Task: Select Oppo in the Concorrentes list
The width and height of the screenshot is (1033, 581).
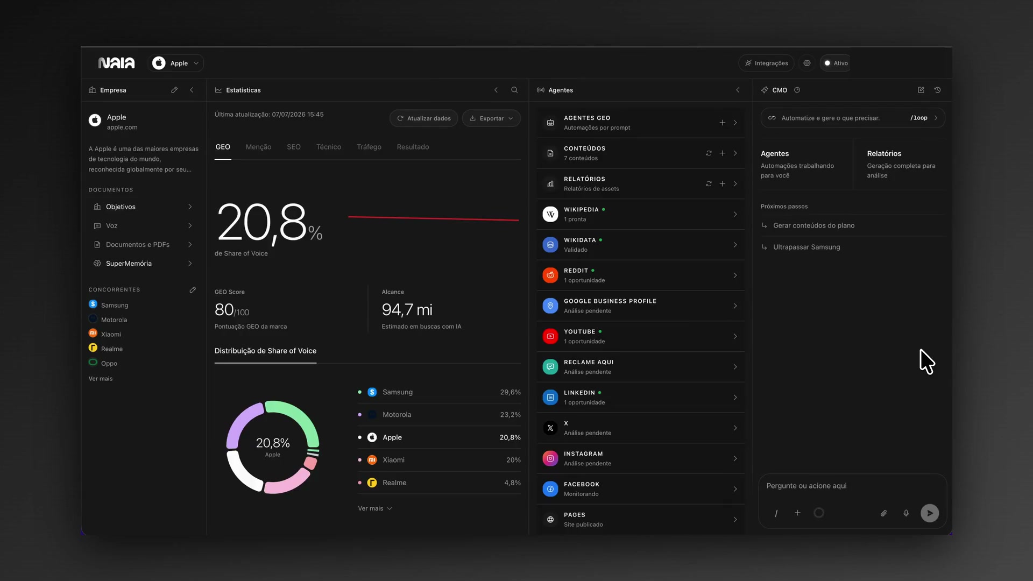Action: click(x=103, y=363)
